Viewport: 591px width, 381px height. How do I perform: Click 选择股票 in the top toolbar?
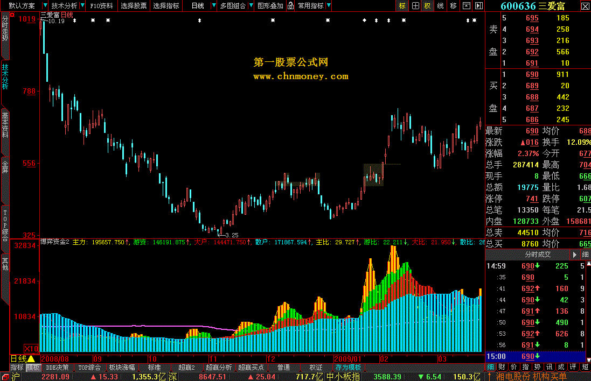pyautogui.click(x=134, y=5)
